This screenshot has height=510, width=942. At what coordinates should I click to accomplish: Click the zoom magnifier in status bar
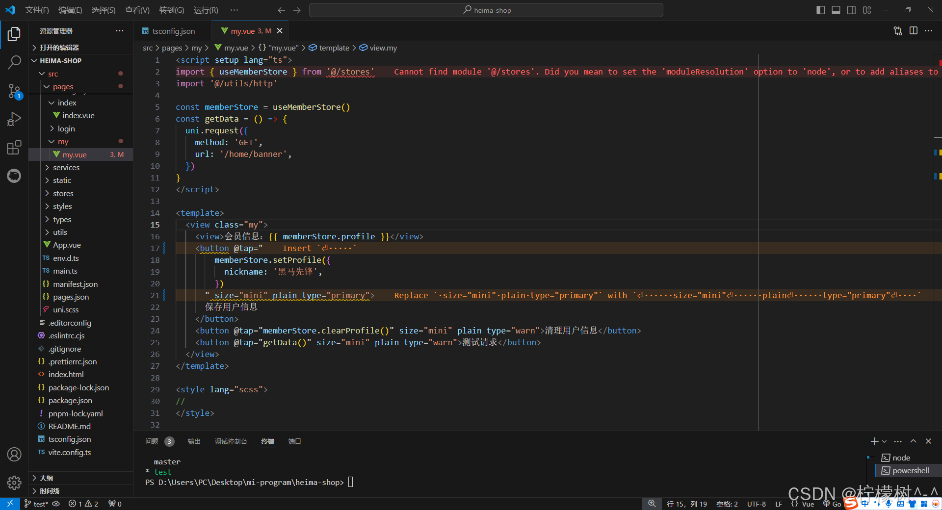point(652,504)
